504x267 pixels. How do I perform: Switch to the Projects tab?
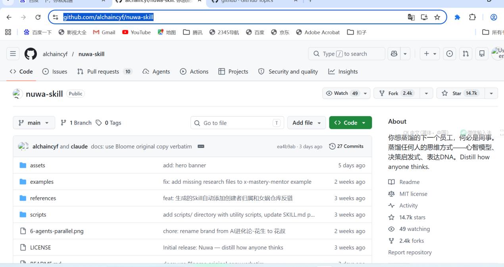click(x=233, y=71)
